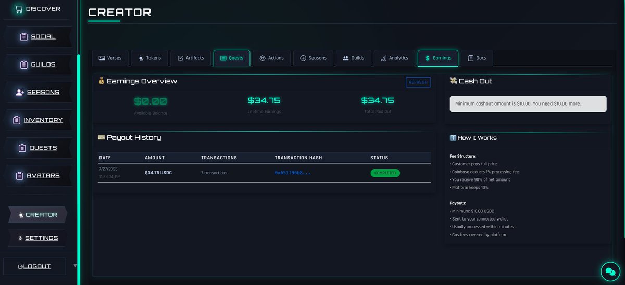Select the Earnings tab
Screen dimensions: 625x285
(438, 58)
